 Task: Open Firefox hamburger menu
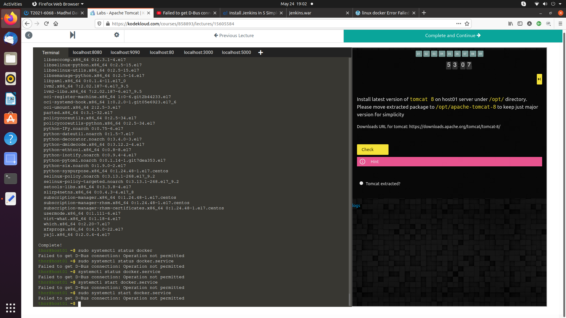(560, 24)
